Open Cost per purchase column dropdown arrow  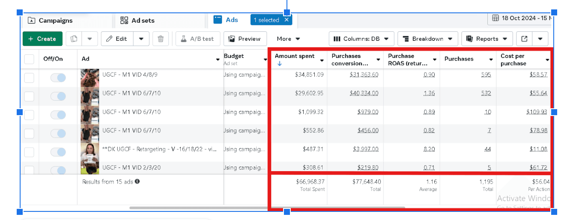(x=547, y=60)
